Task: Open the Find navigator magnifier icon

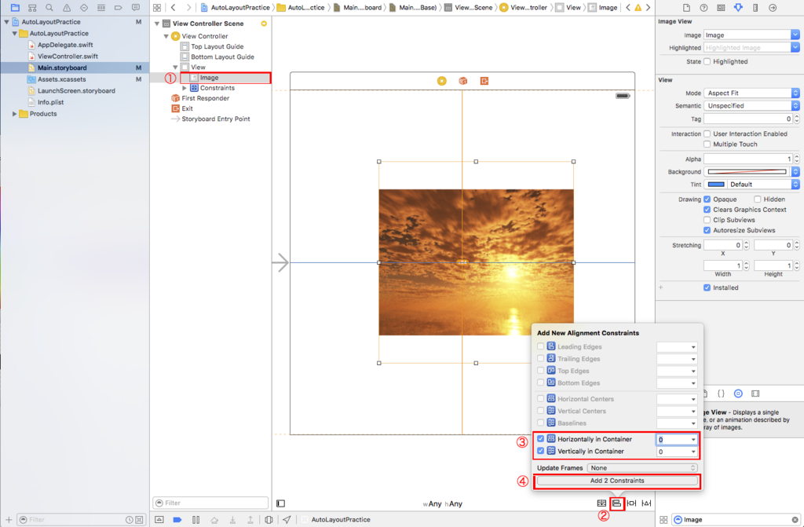Action: point(49,8)
